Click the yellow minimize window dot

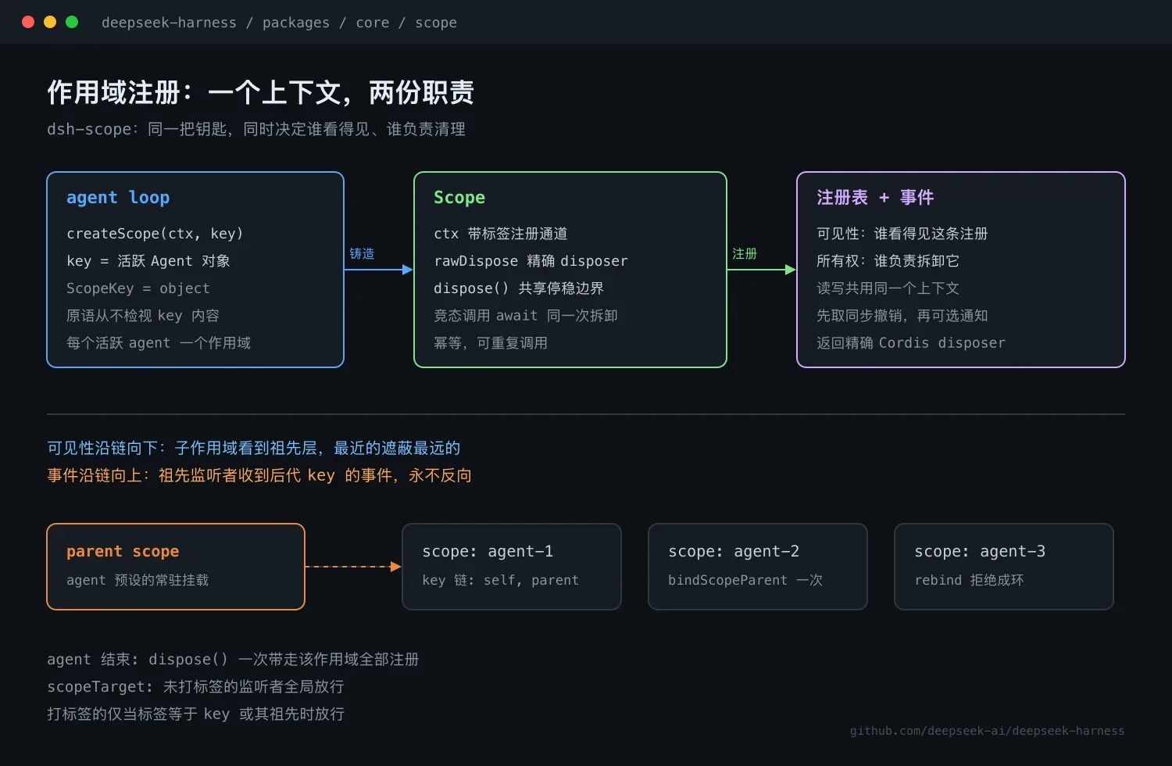(x=50, y=22)
